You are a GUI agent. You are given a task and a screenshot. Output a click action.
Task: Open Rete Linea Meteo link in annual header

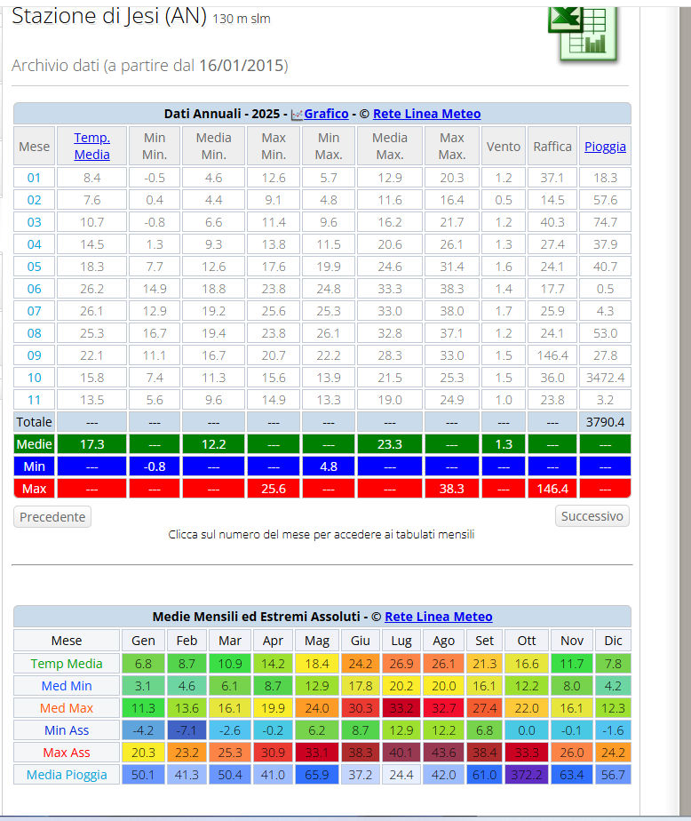(426, 114)
